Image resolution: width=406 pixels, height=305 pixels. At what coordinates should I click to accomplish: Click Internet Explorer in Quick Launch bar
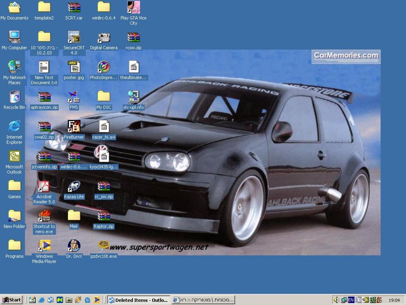point(41,300)
